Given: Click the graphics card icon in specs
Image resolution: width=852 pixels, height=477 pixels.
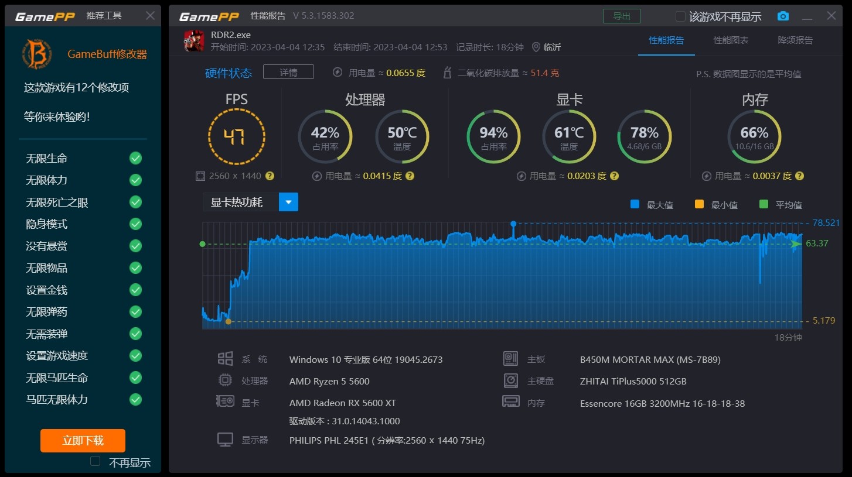Looking at the screenshot, I should [x=225, y=401].
